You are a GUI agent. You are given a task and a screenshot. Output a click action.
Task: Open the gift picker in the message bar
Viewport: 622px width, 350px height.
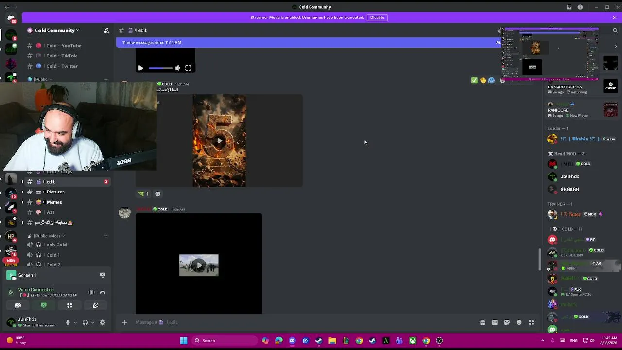pos(483,322)
